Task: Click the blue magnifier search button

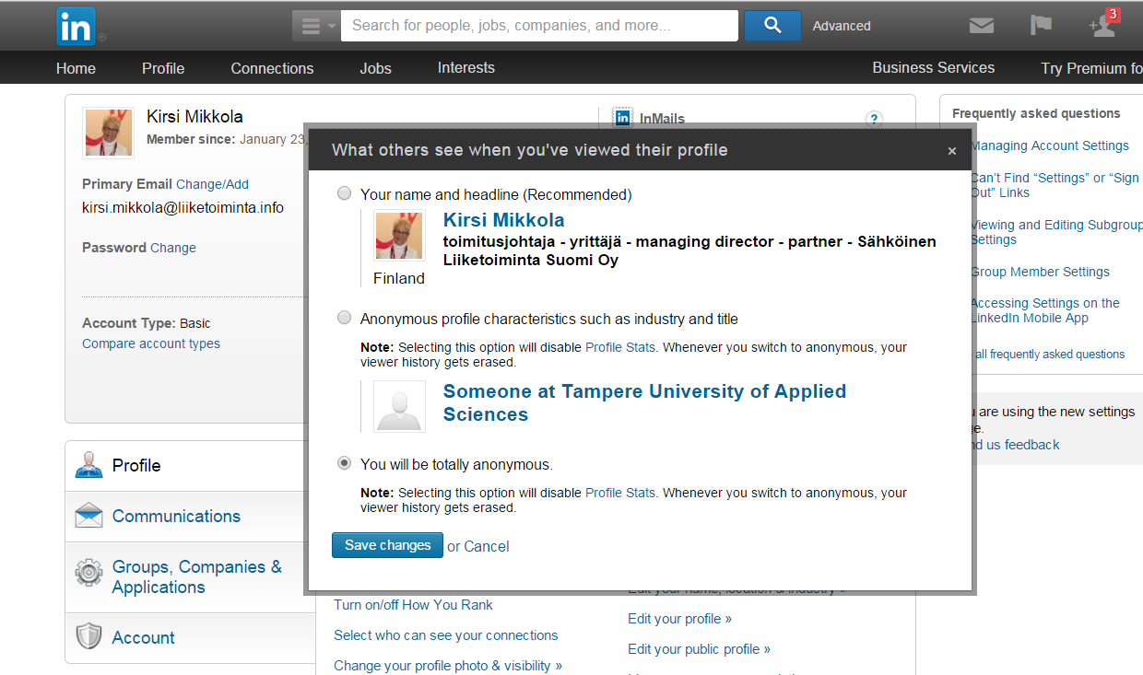Action: point(772,26)
